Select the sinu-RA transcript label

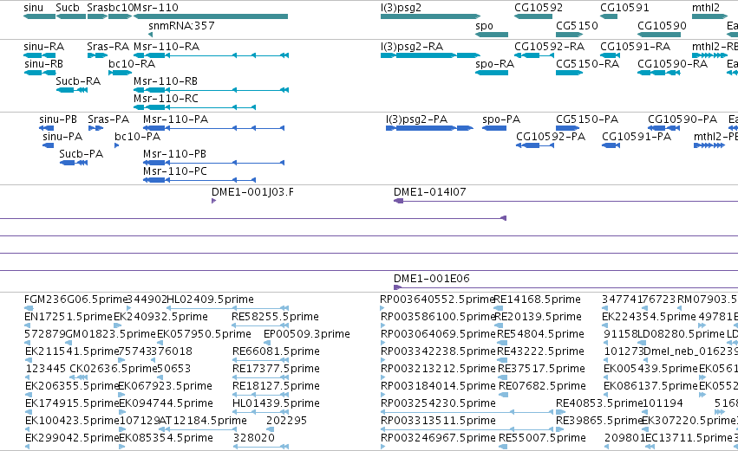(43, 47)
